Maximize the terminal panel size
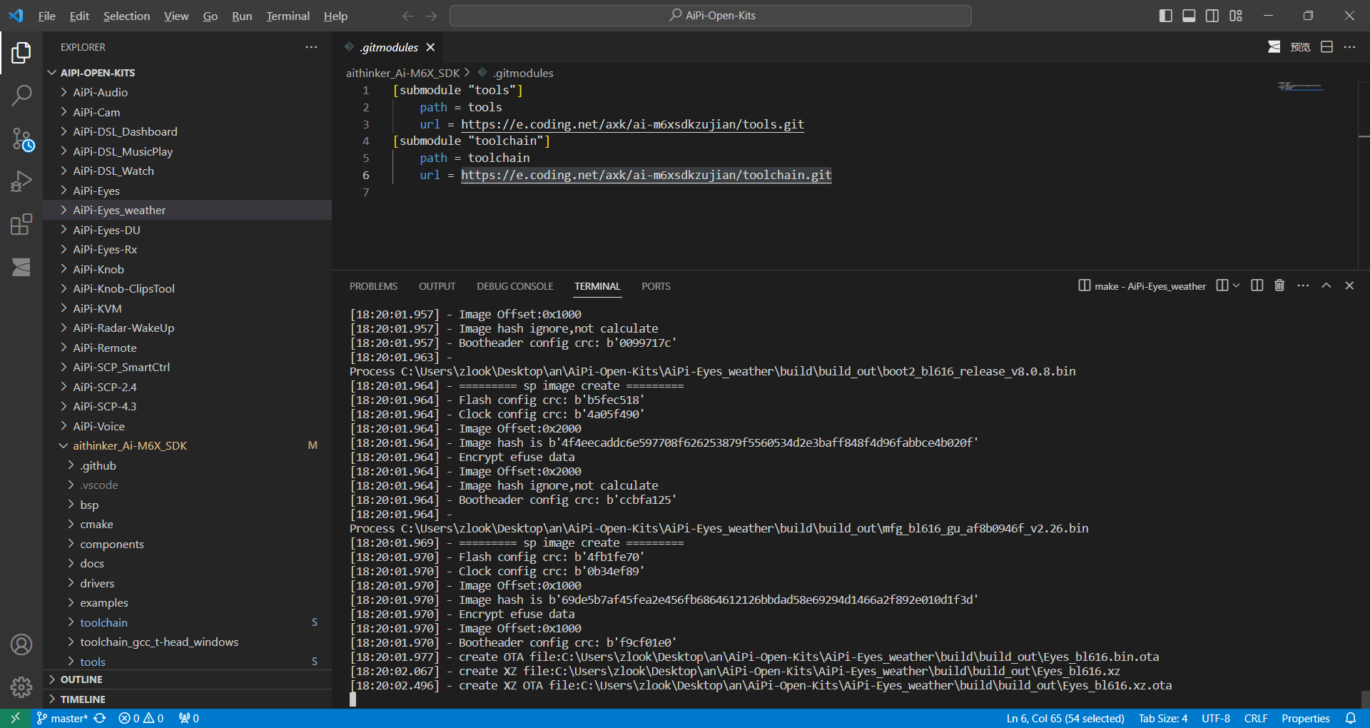The width and height of the screenshot is (1370, 728). coord(1326,285)
